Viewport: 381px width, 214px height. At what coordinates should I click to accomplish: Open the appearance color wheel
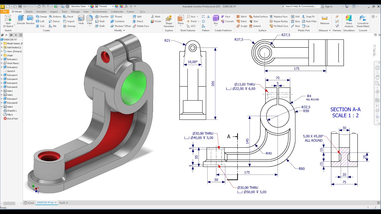pyautogui.click(x=92, y=6)
